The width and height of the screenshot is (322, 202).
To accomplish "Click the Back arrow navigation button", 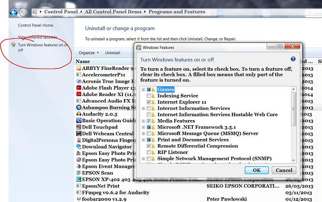I will [14, 12].
